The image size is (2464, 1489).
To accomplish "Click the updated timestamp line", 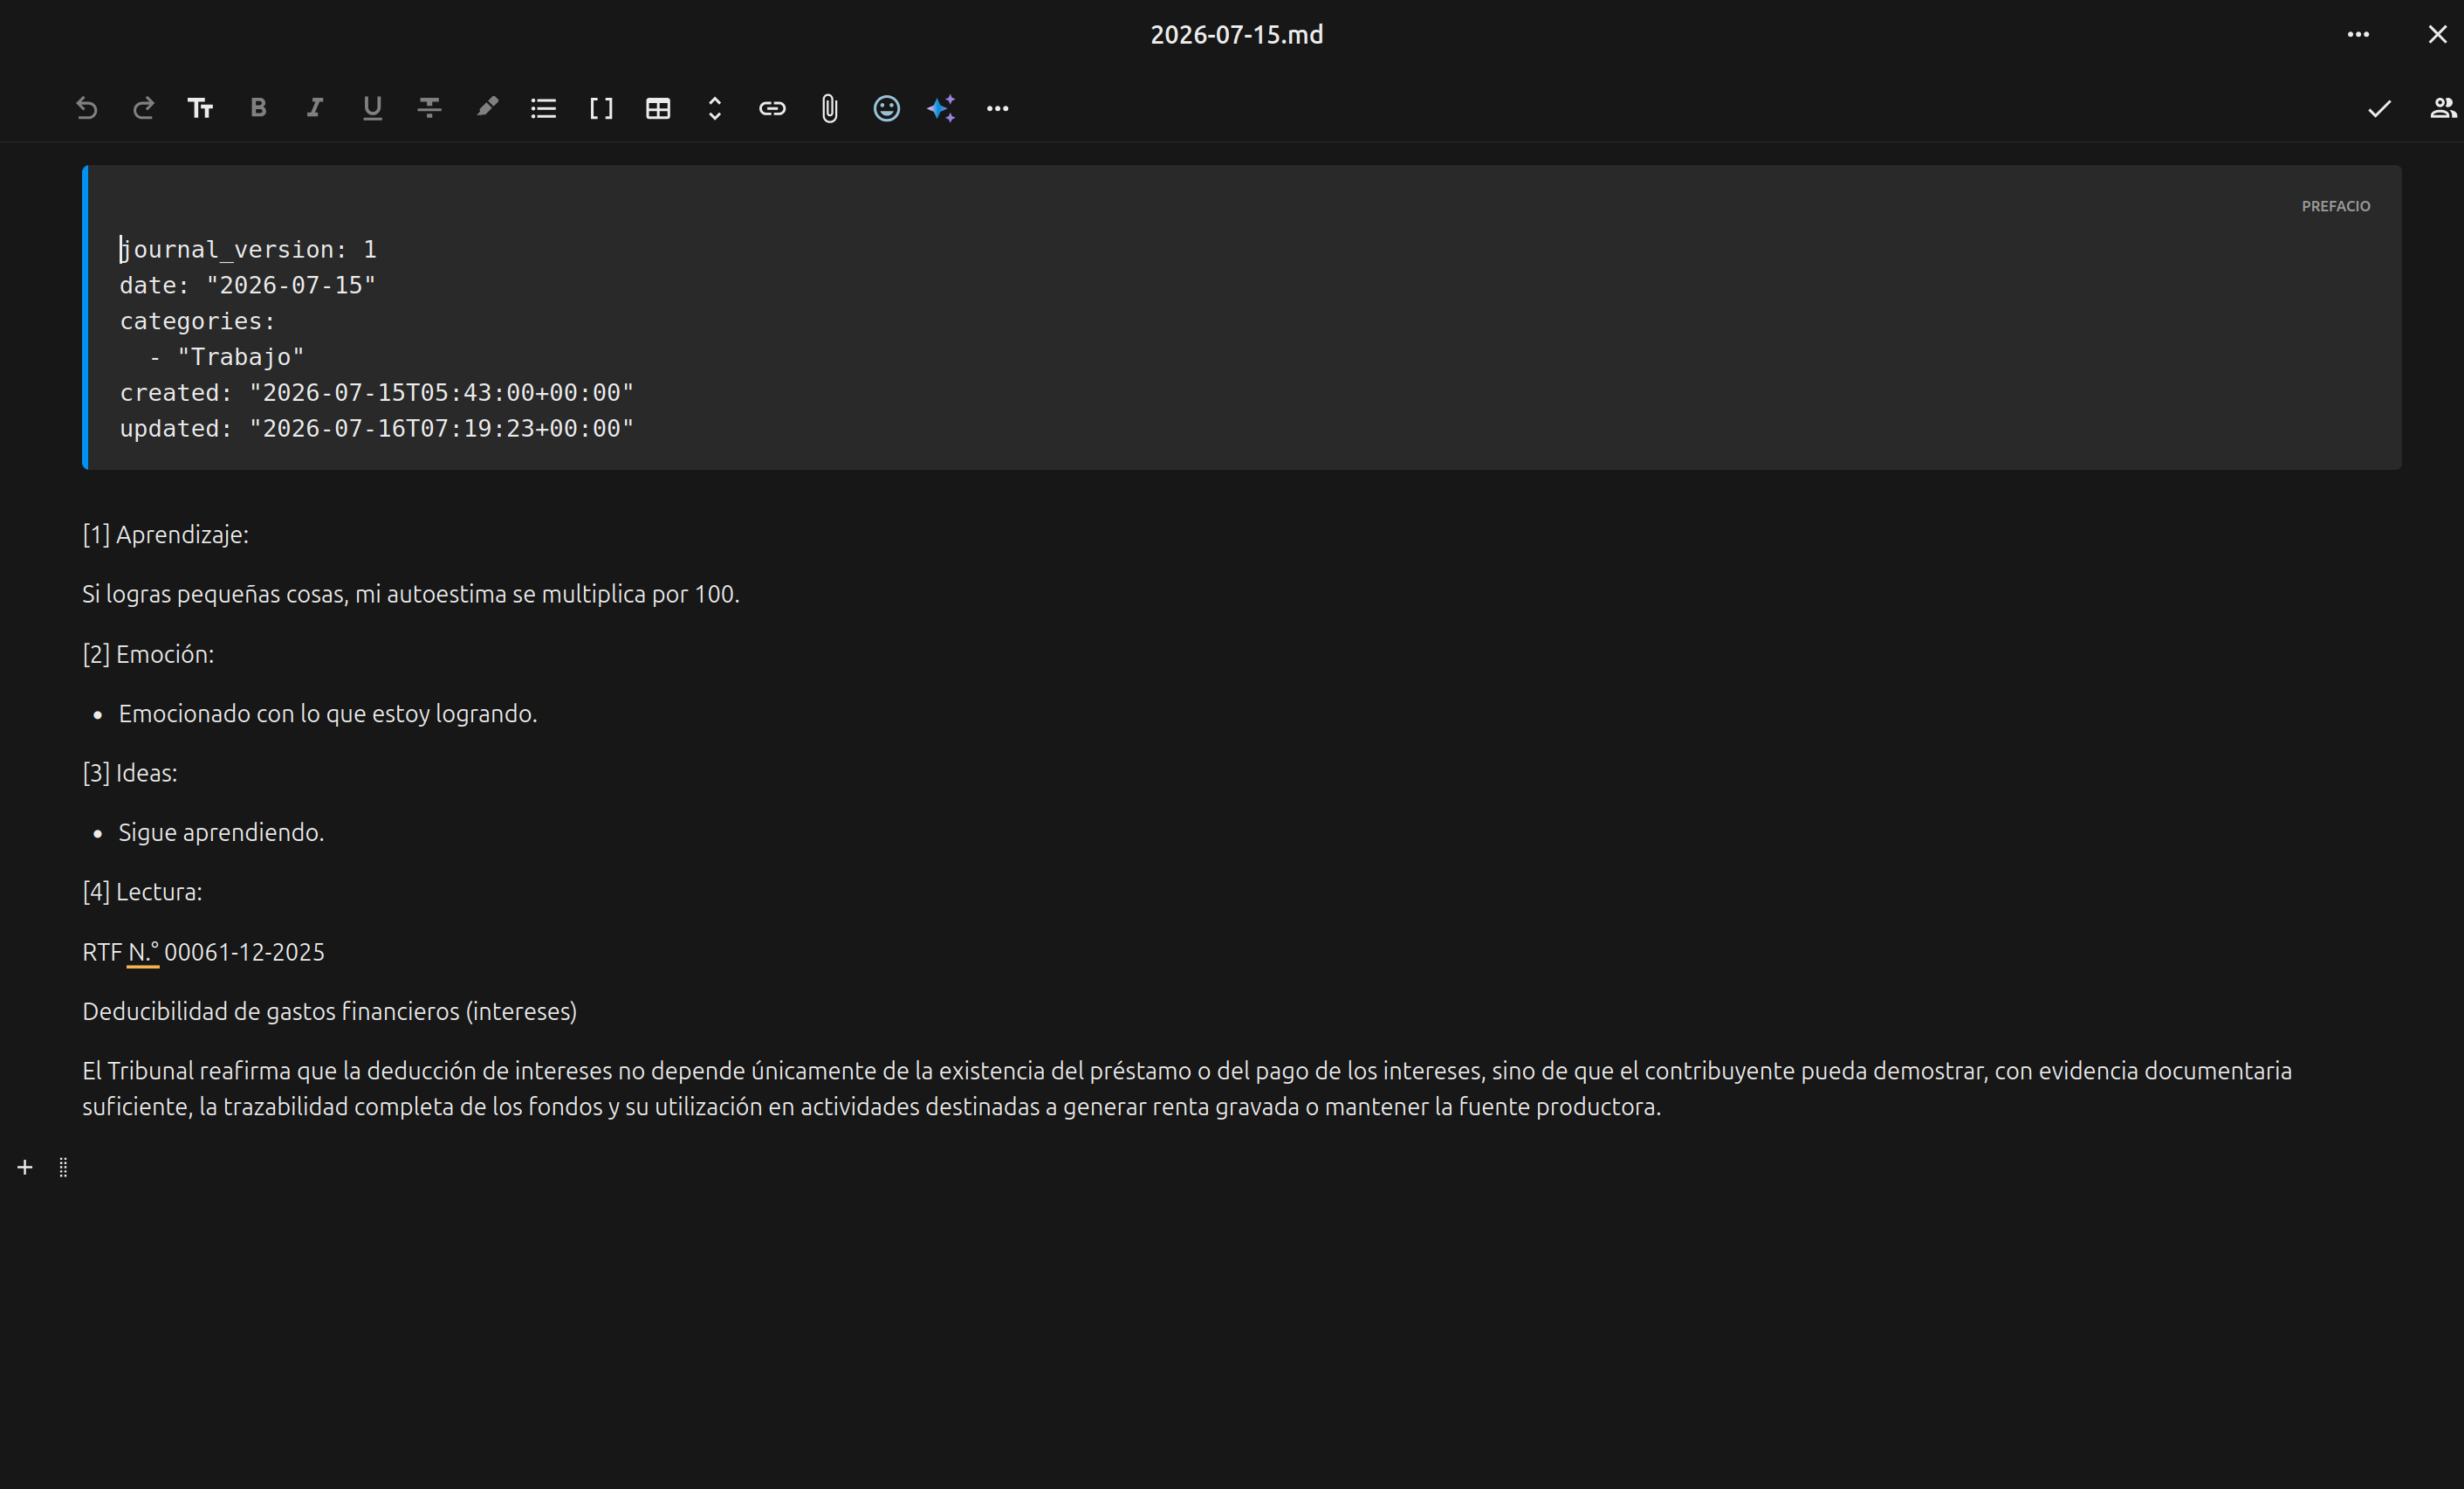I will (x=377, y=428).
